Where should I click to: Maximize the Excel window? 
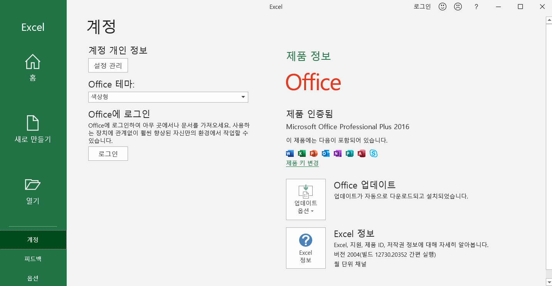(x=520, y=7)
